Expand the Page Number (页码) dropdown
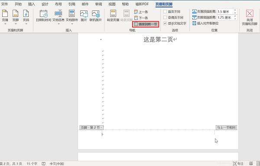Screen dimensions: 260x166 click(x=26, y=17)
